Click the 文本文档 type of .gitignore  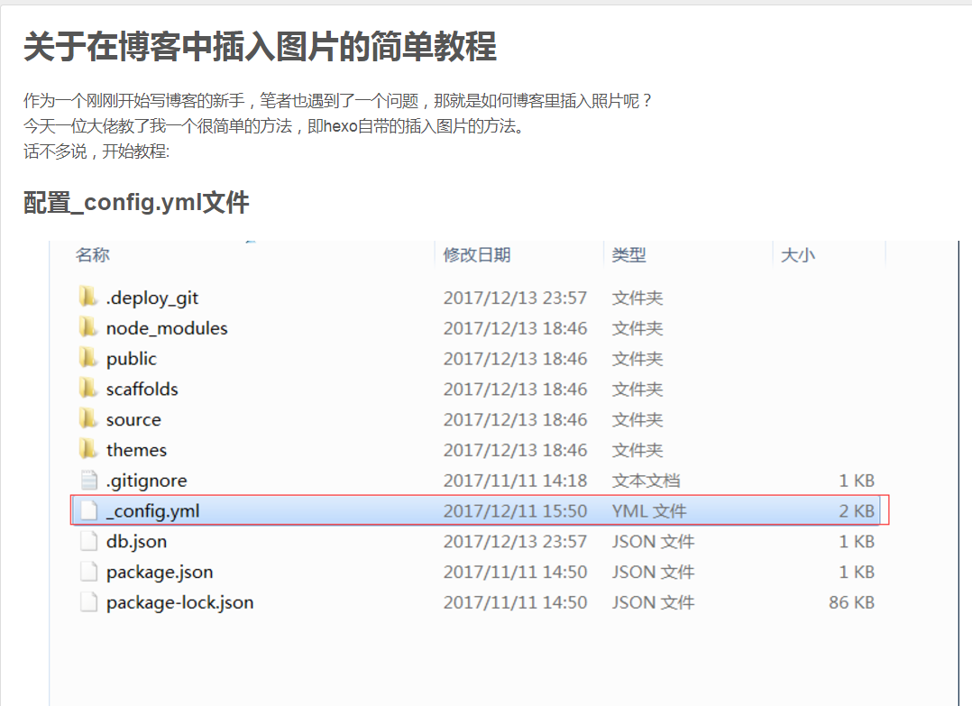[x=646, y=481]
